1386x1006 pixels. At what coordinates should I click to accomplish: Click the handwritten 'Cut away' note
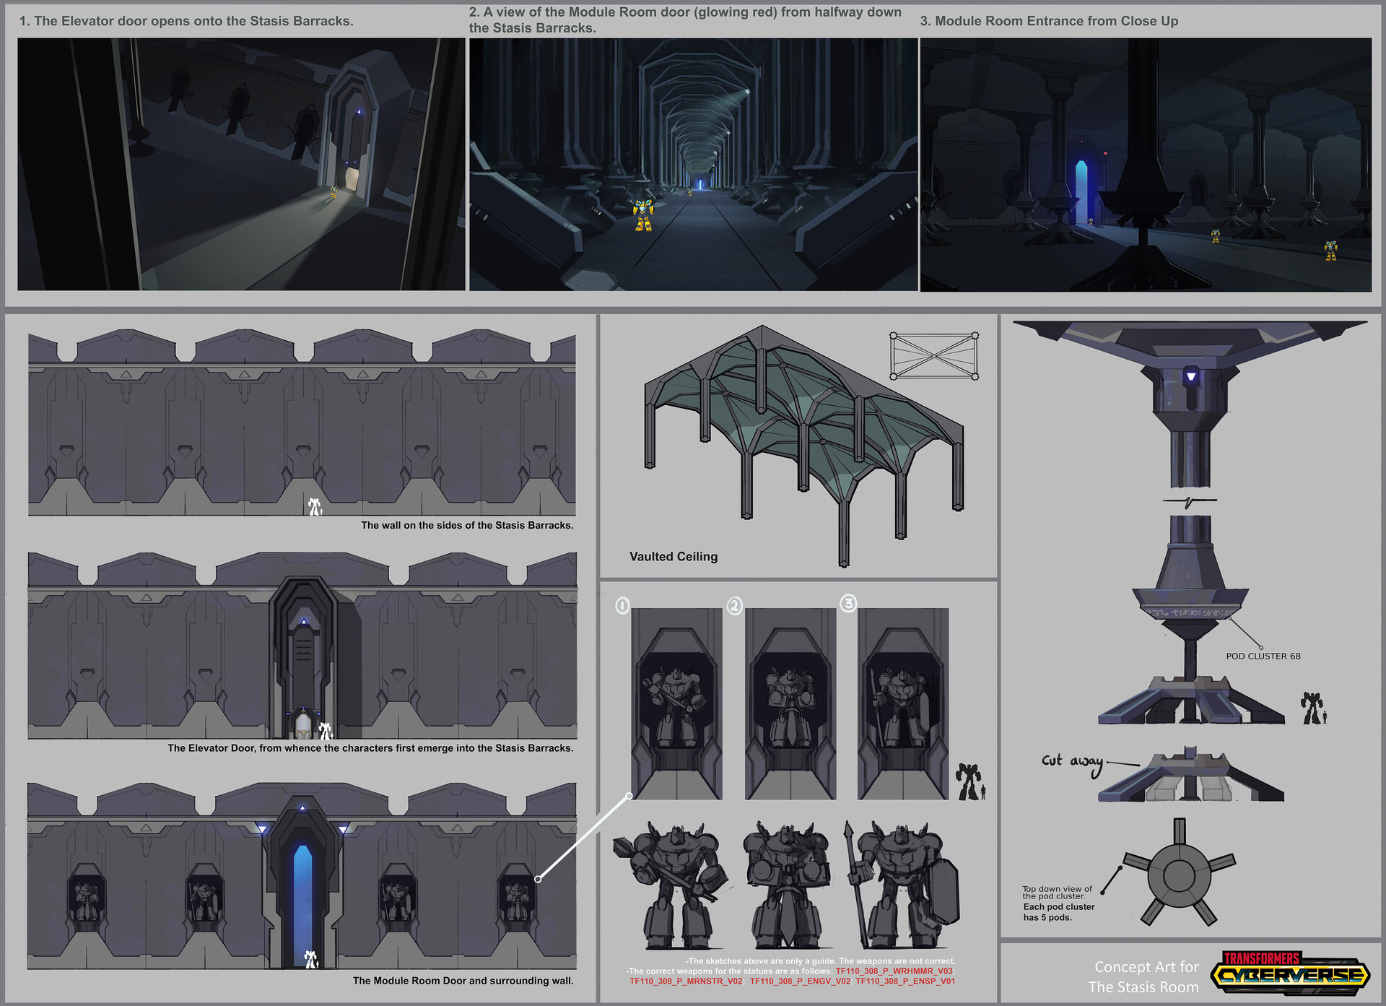(1073, 763)
